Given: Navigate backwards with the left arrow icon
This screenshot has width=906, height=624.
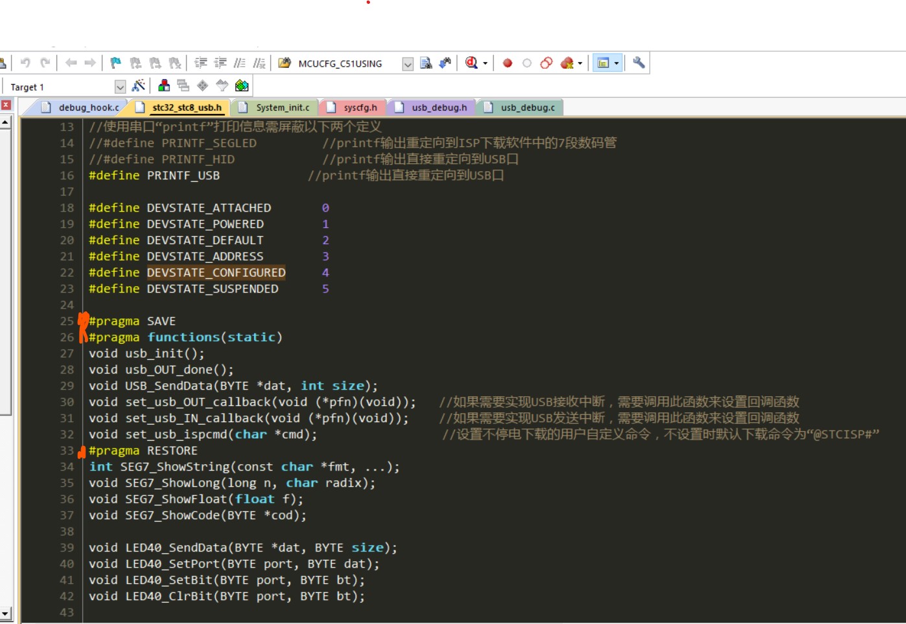Looking at the screenshot, I should click(71, 63).
